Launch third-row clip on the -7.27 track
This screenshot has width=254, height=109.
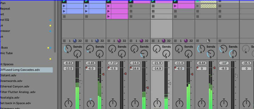(109, 11)
